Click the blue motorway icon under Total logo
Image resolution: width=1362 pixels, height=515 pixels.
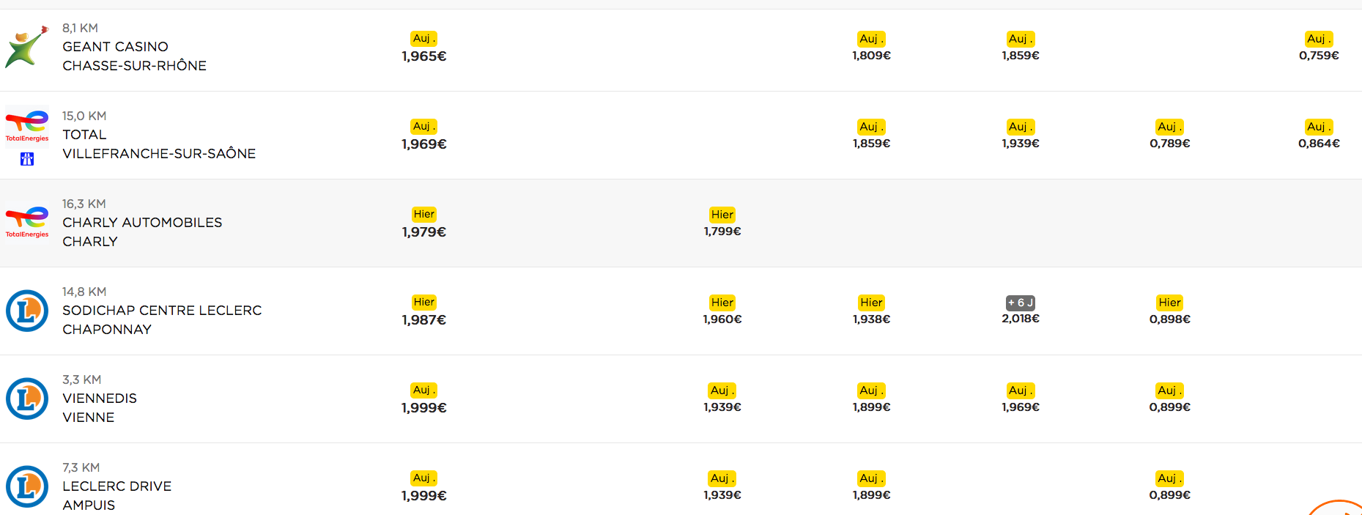27,159
